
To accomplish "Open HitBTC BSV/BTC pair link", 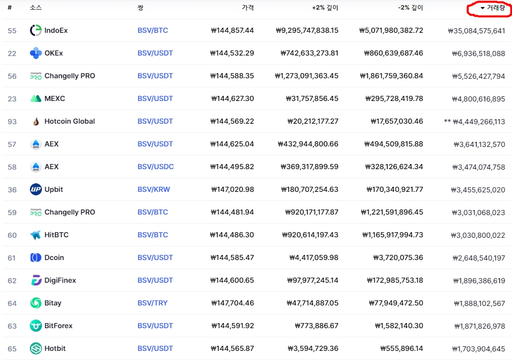I will coord(153,235).
